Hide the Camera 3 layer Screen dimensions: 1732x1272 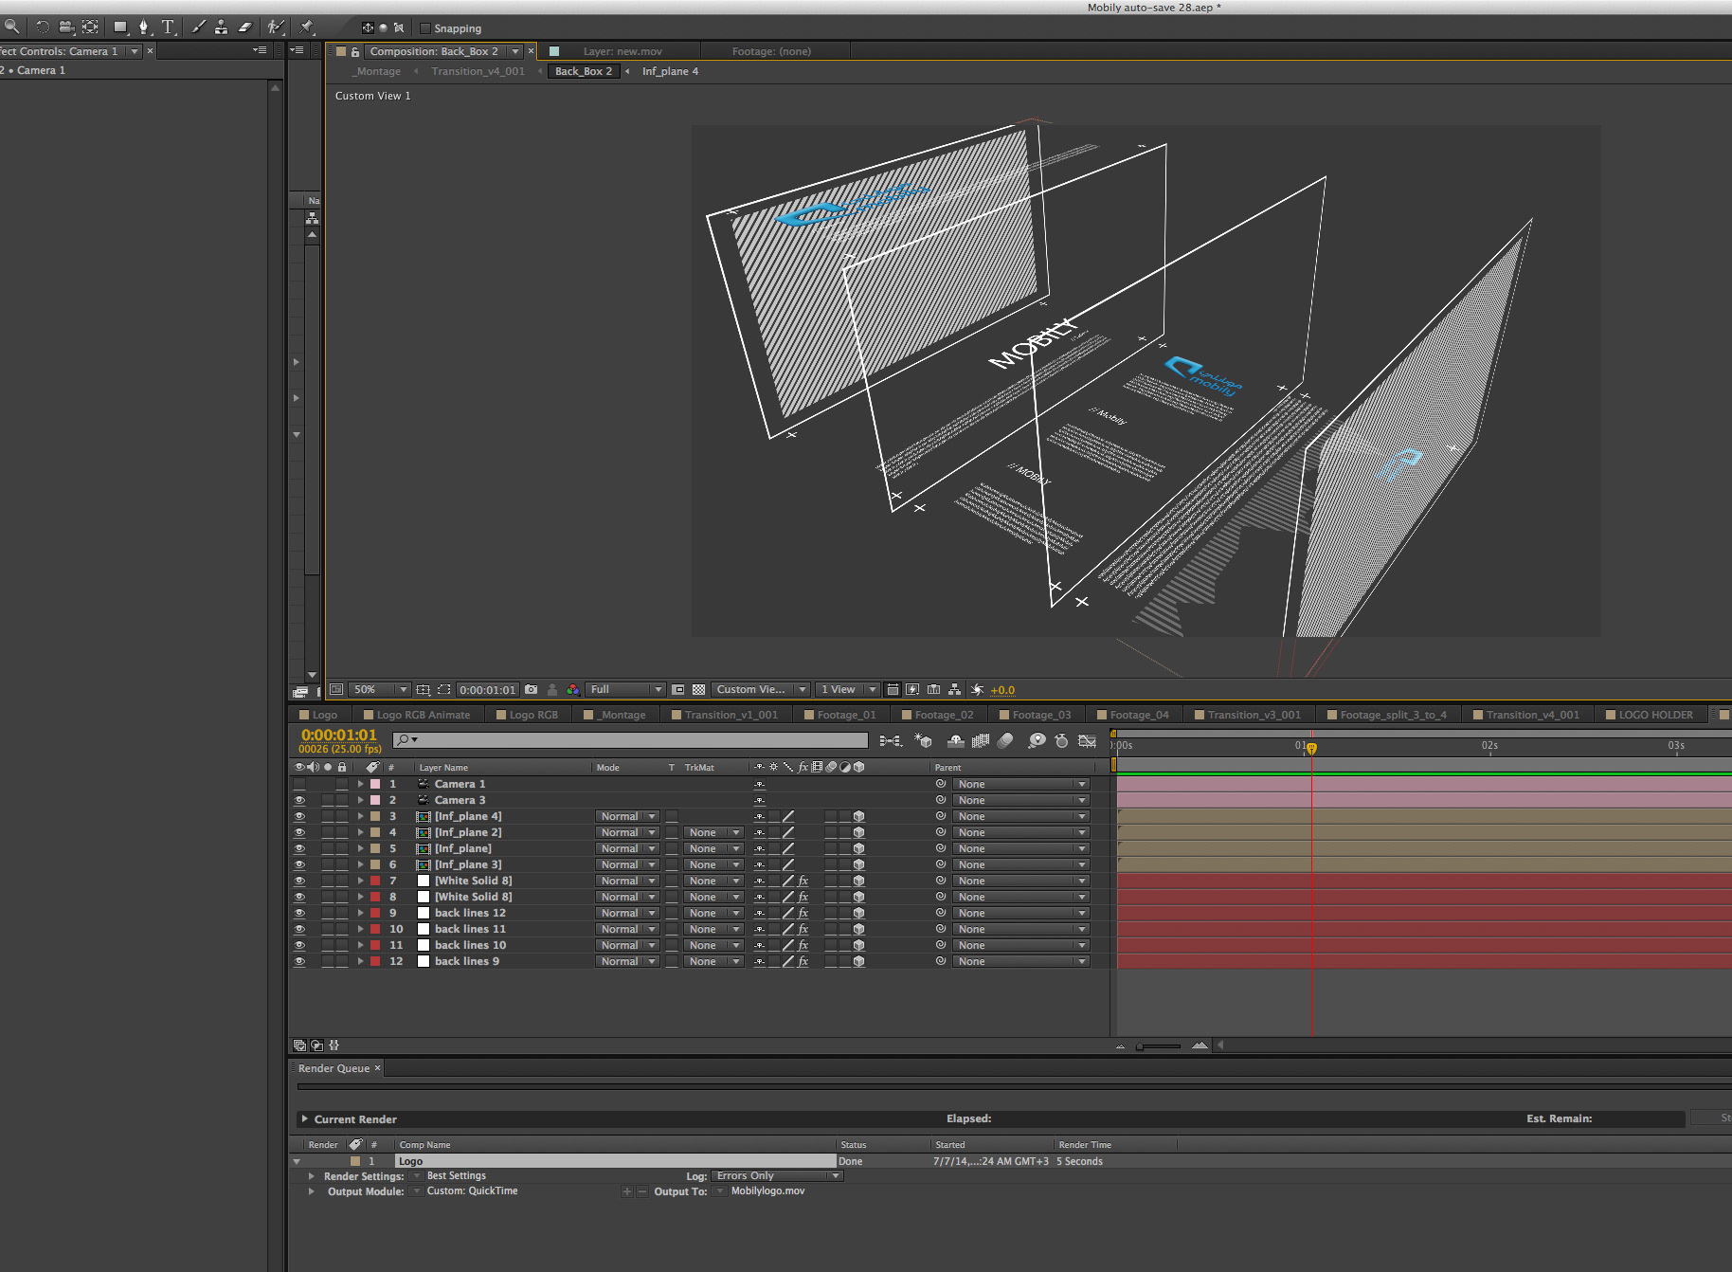pos(299,800)
